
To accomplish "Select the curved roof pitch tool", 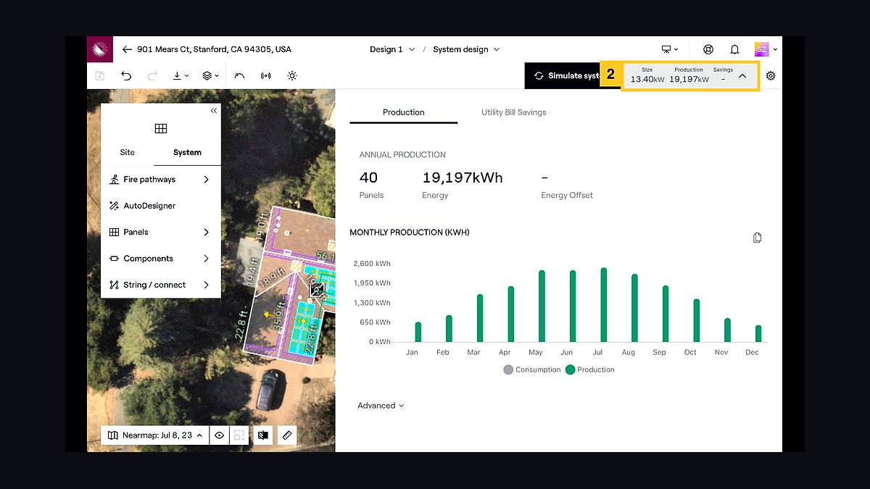I will click(239, 75).
